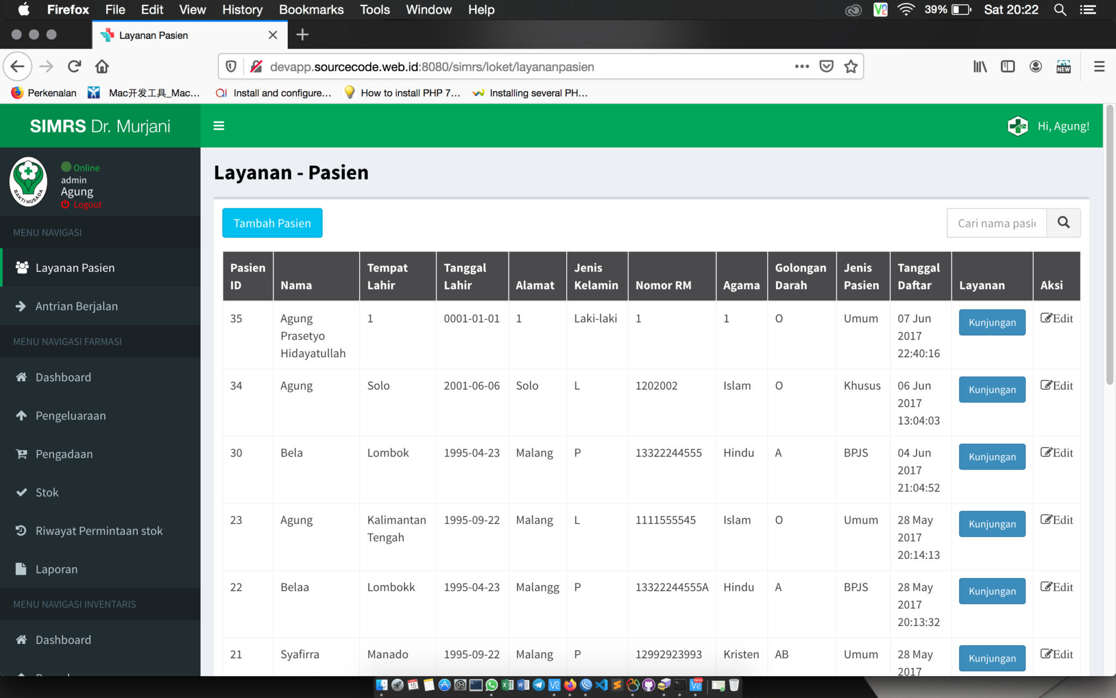
Task: Click the Tambah Pasien button
Action: pyautogui.click(x=272, y=222)
